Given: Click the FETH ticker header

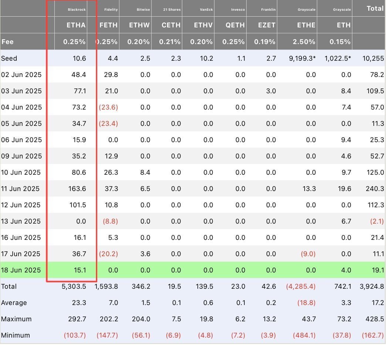Looking at the screenshot, I should pyautogui.click(x=109, y=25).
